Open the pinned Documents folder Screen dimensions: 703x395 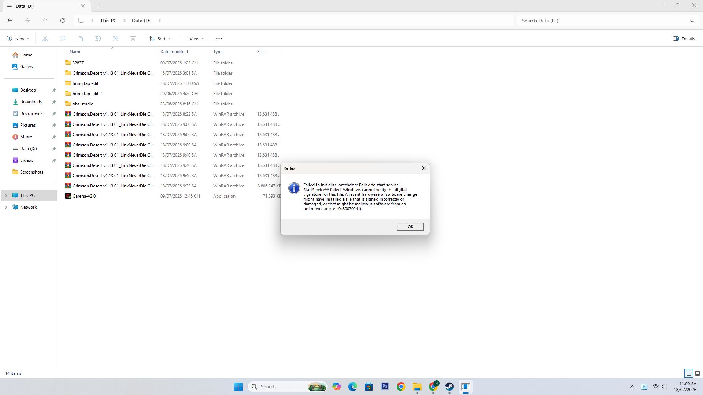pyautogui.click(x=31, y=113)
